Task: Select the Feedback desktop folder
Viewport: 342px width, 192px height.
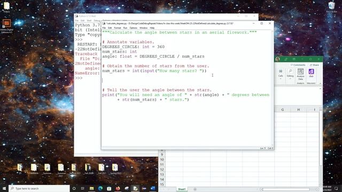Action: pos(34,169)
